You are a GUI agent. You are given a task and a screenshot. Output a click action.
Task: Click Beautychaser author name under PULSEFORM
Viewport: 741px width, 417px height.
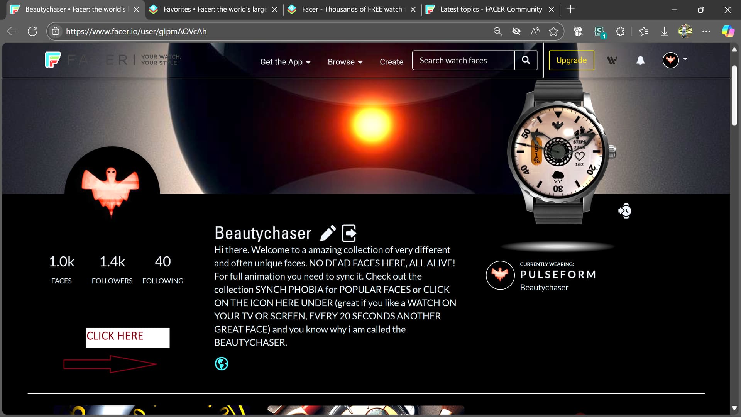click(x=544, y=288)
